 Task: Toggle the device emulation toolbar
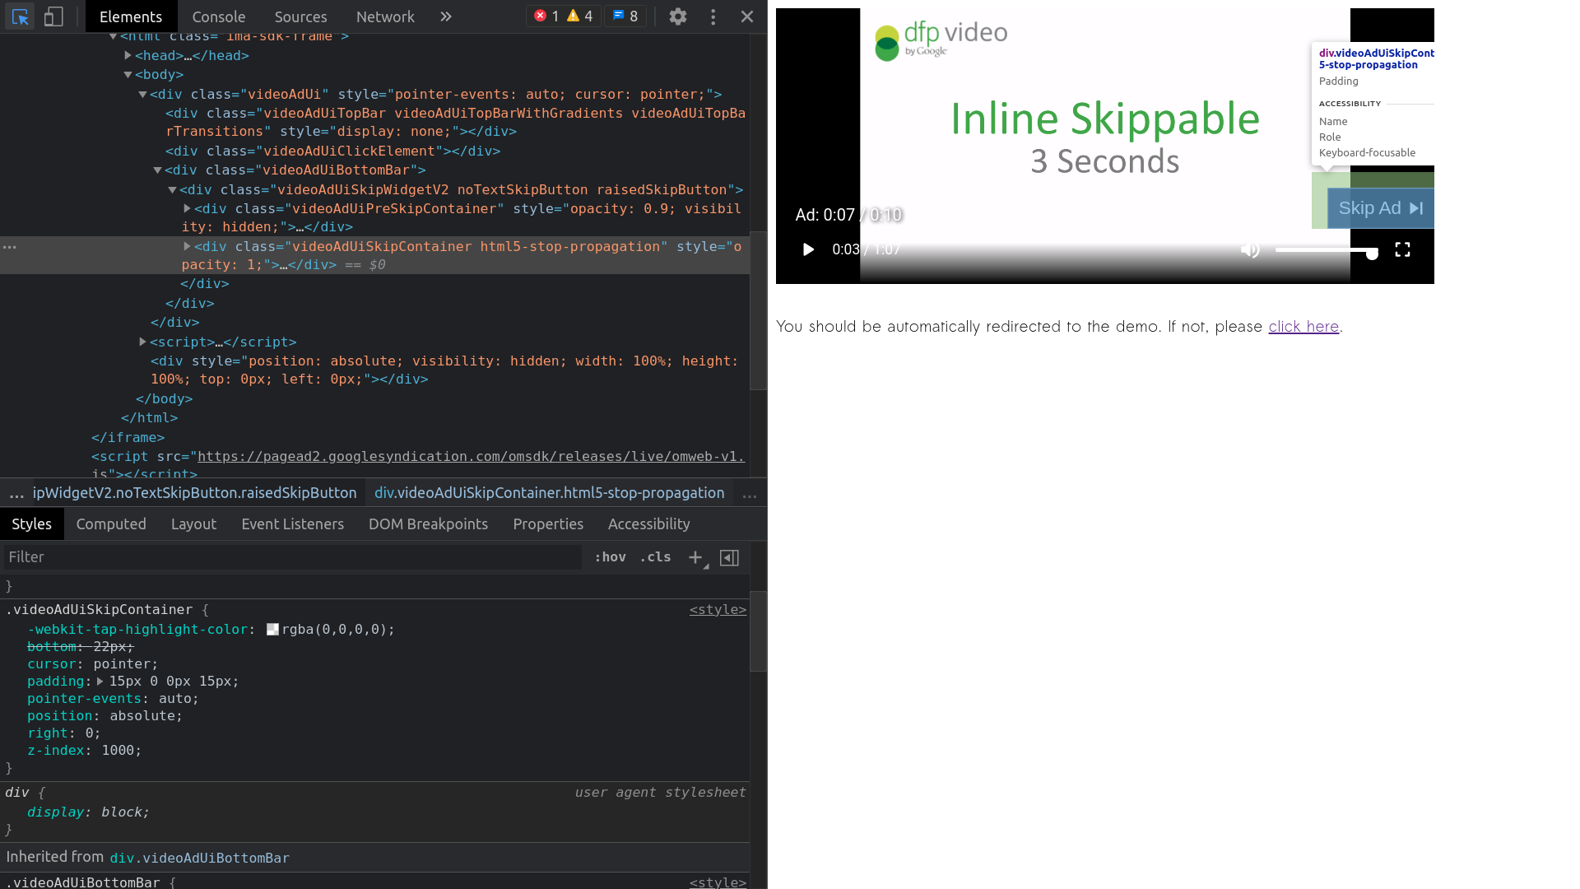pos(53,16)
